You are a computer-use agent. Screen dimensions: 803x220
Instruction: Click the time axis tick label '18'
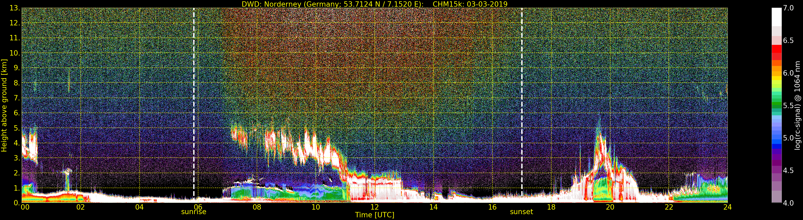coord(551,207)
